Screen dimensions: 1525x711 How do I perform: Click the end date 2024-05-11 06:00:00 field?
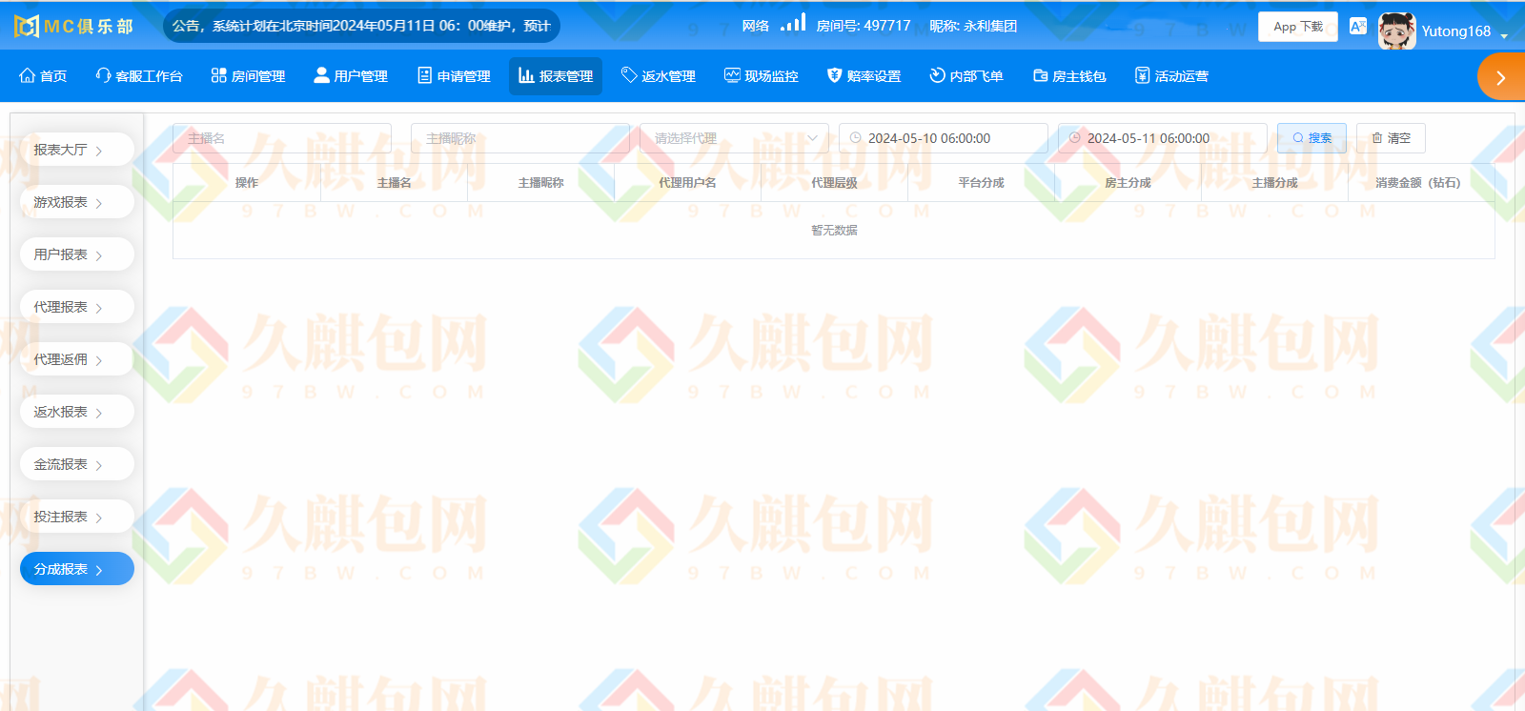coord(1163,138)
